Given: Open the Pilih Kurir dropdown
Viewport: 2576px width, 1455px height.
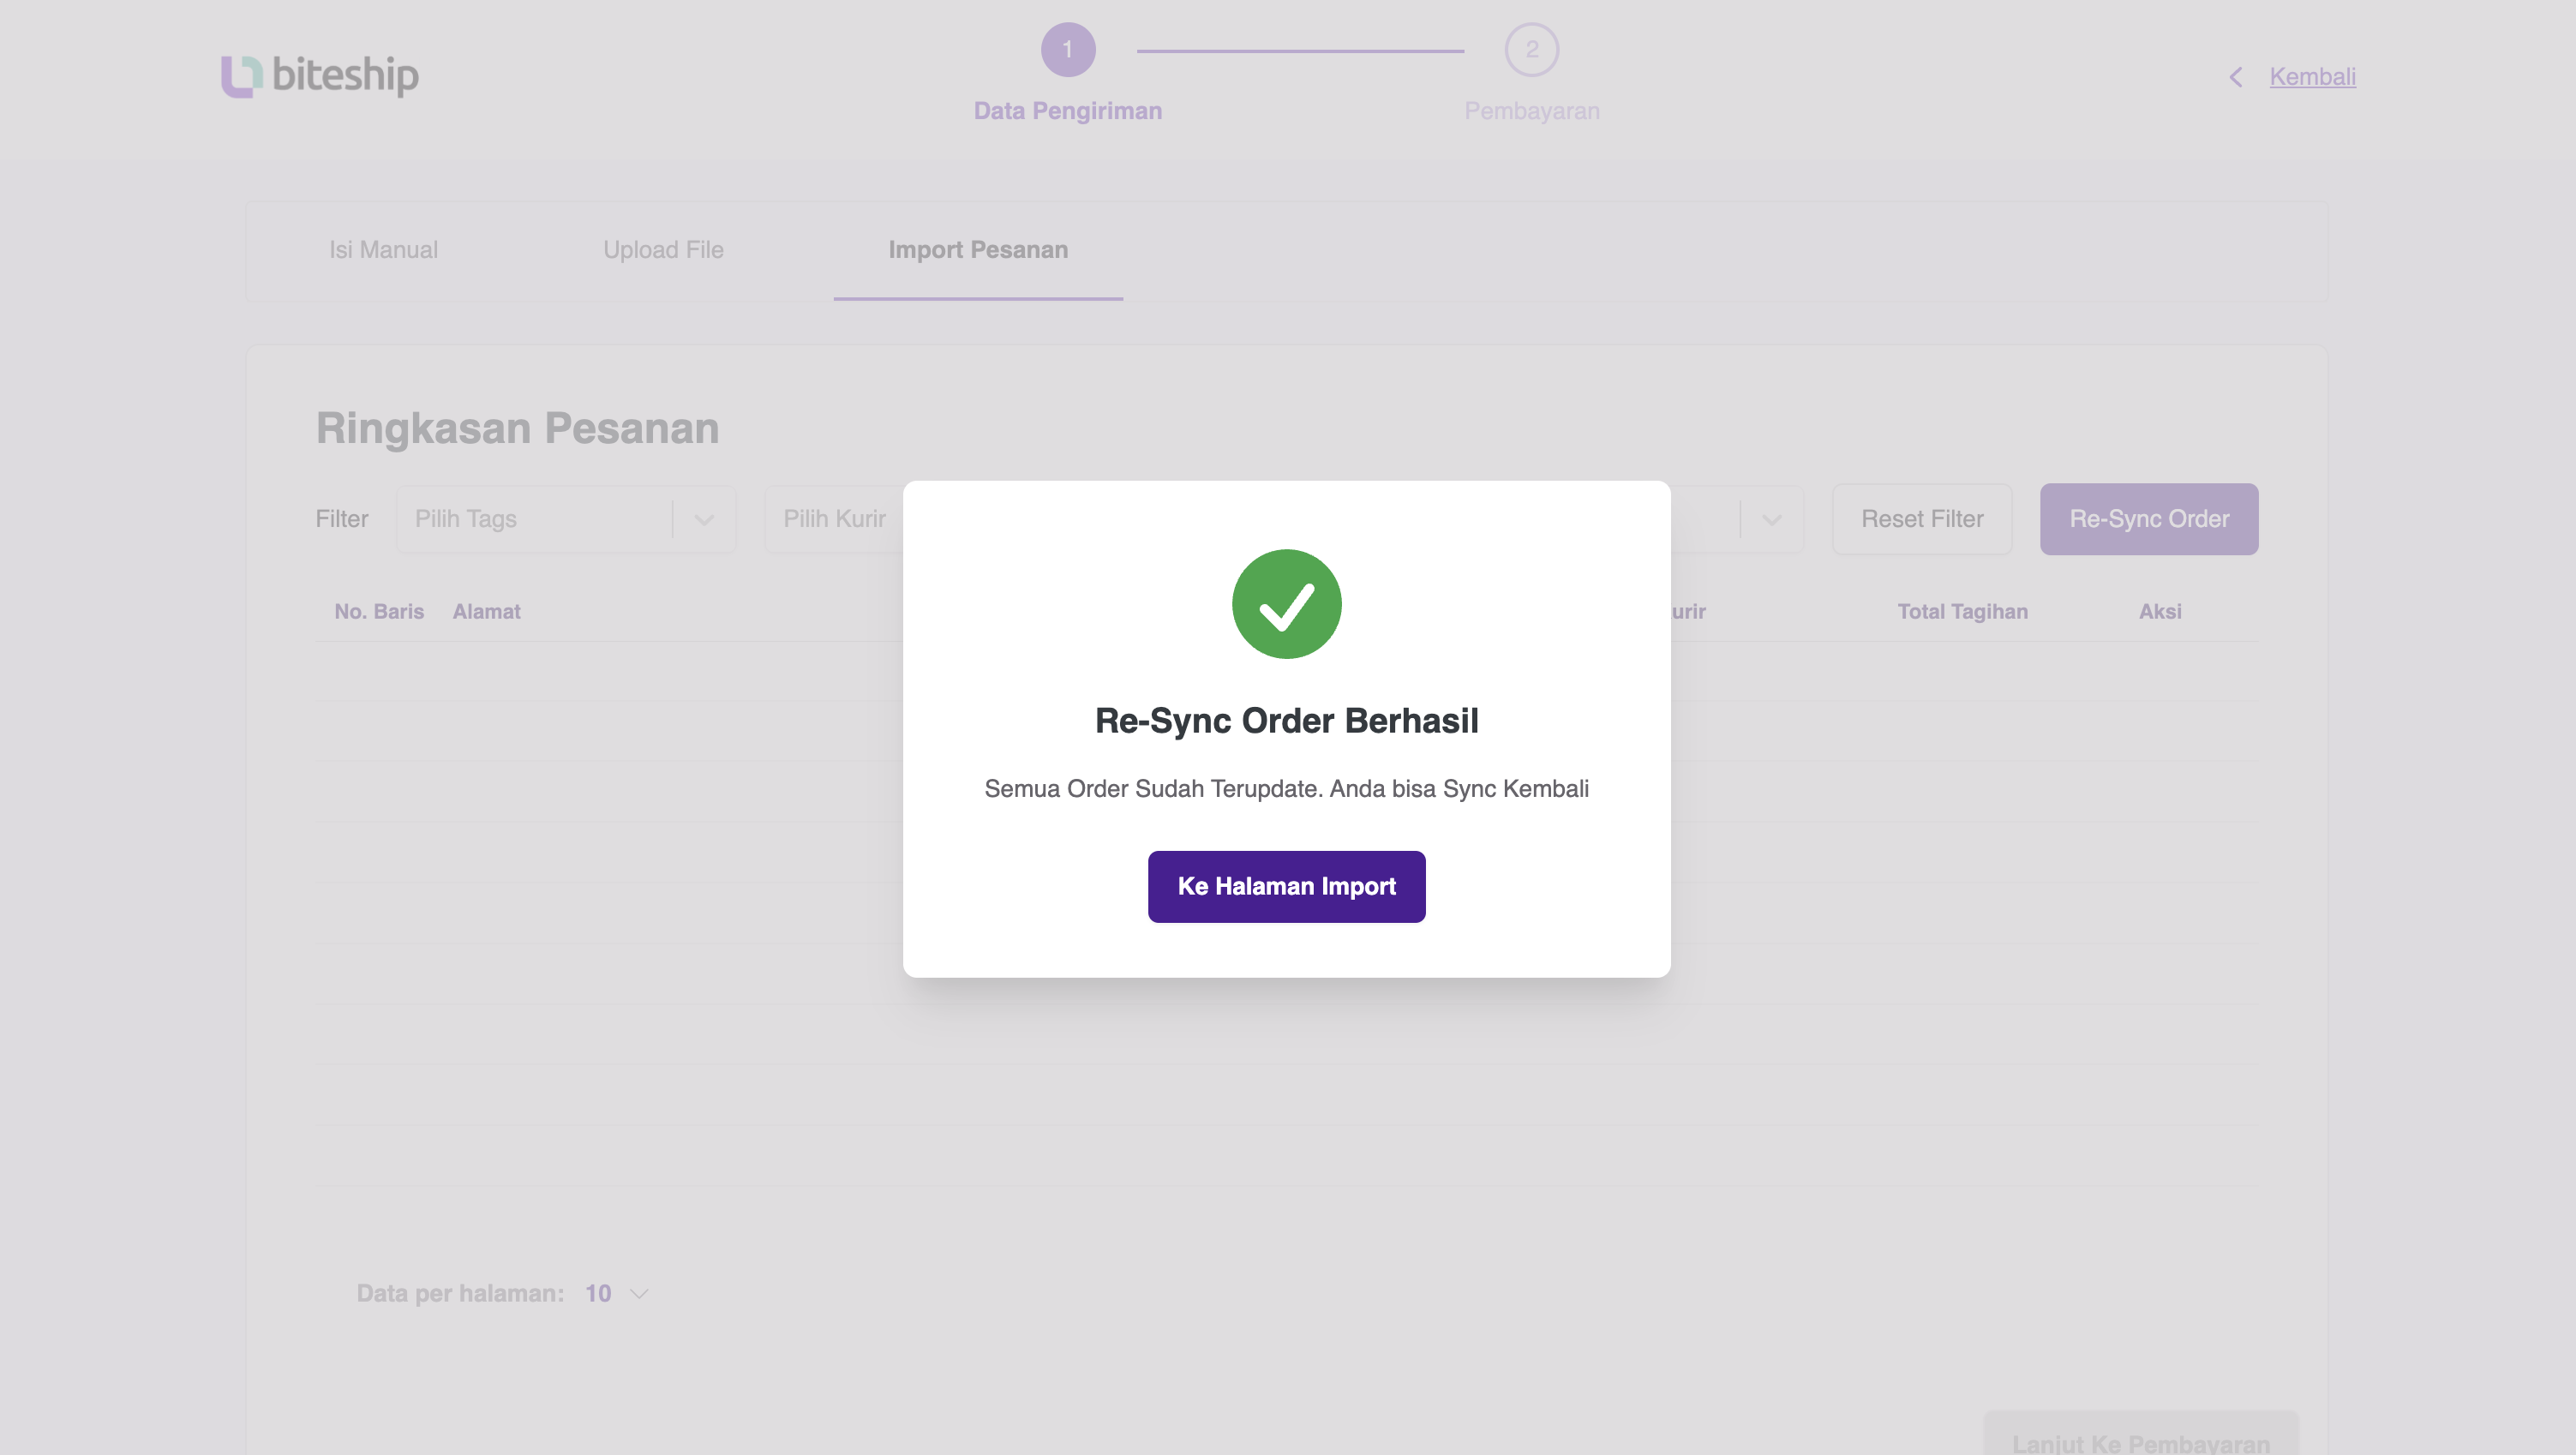Looking at the screenshot, I should coord(835,519).
